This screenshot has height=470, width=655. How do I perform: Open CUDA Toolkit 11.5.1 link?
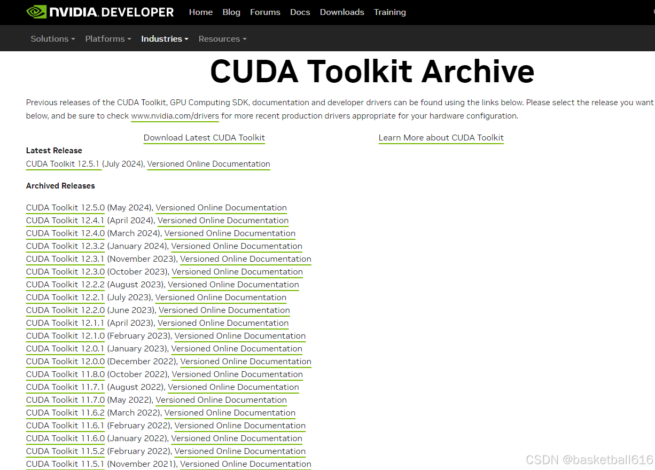click(x=65, y=464)
